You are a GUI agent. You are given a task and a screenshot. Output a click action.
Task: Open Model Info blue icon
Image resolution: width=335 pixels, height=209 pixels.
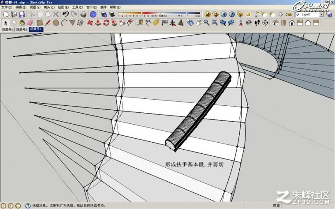[x=93, y=14]
